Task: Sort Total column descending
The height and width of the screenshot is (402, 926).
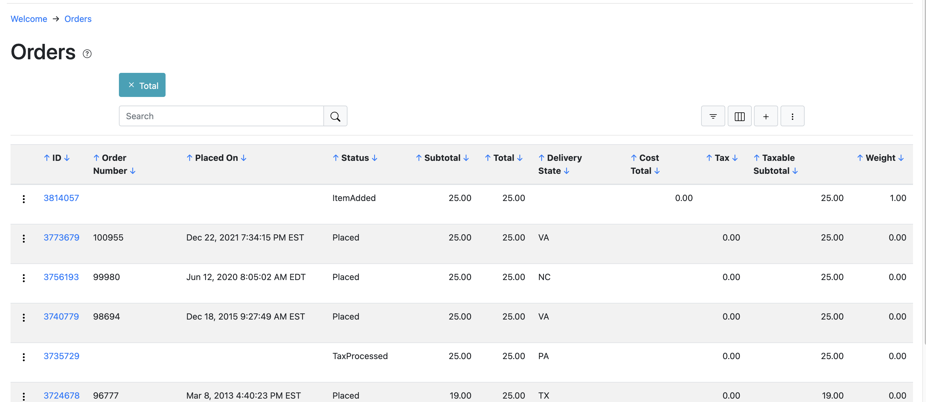Action: [x=520, y=158]
